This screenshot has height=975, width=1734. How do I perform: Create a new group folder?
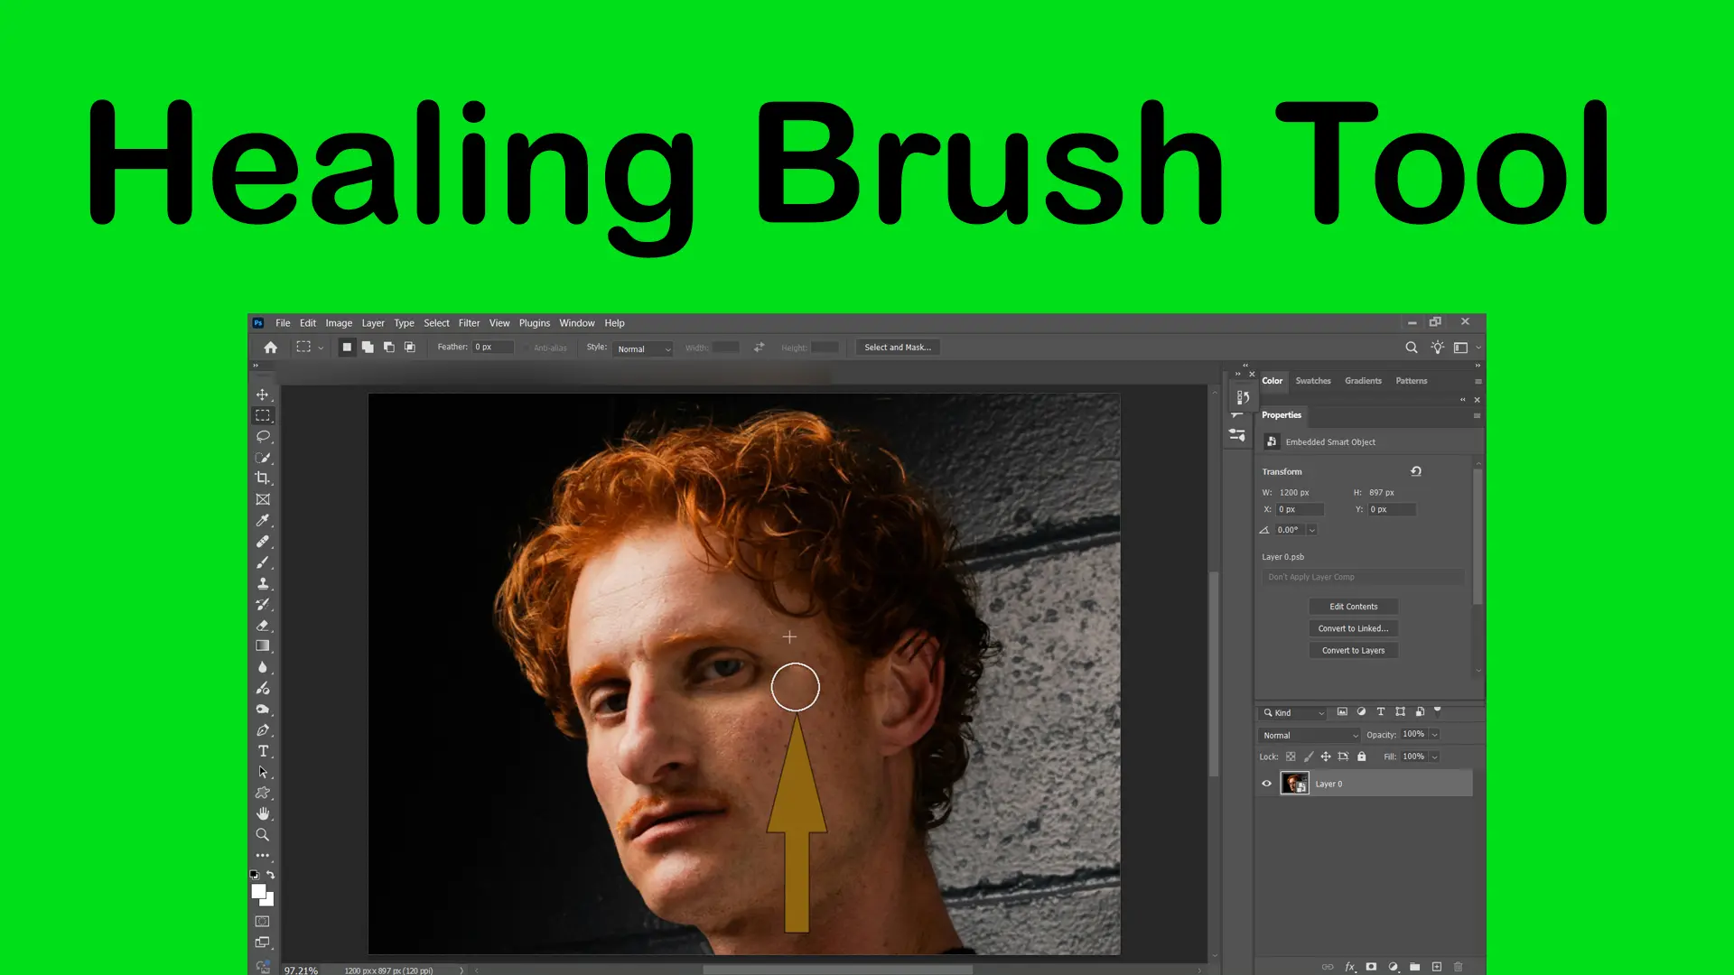coord(1414,967)
